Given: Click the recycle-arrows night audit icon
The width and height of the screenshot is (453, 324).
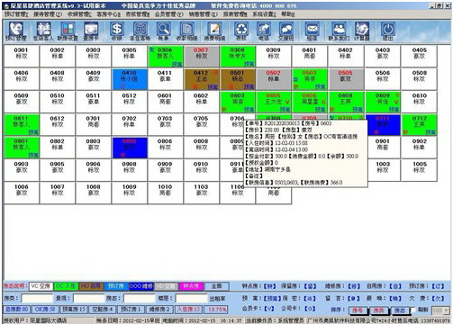Looking at the screenshot, I should tap(241, 31).
